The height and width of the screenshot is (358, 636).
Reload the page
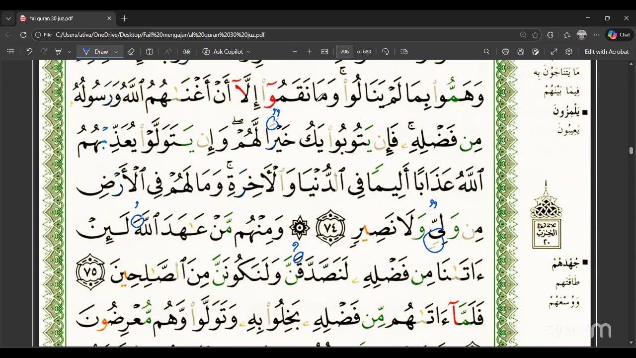(x=23, y=35)
